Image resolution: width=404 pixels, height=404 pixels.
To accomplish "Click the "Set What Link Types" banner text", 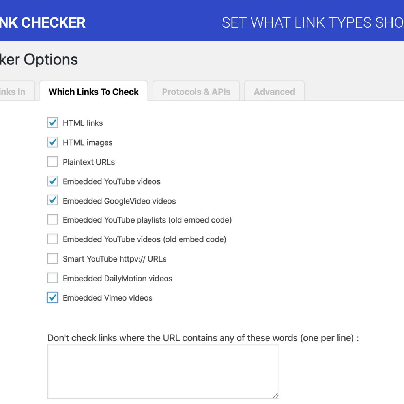I will (312, 22).
